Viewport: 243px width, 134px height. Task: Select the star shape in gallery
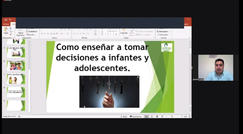tap(116, 34)
